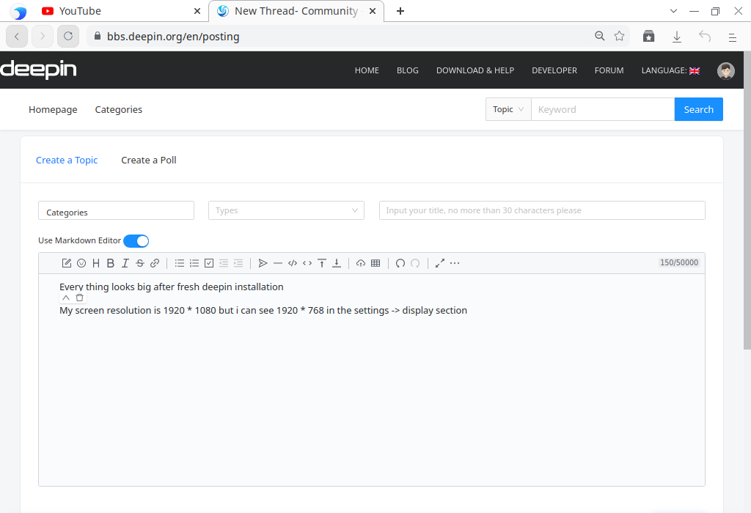751x513 pixels.
Task: Open the emoji picker in editor toolbar
Action: pos(81,263)
